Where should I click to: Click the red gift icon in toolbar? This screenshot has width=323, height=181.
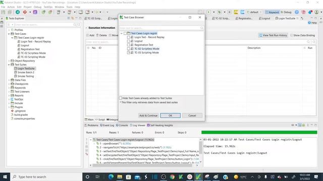(x=303, y=12)
